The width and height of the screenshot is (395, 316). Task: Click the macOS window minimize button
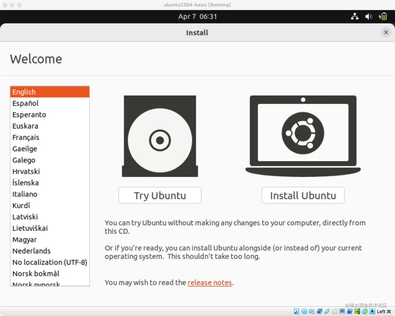point(12,5)
